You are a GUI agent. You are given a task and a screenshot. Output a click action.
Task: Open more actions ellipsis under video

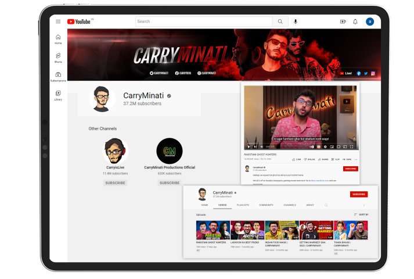click(356, 159)
